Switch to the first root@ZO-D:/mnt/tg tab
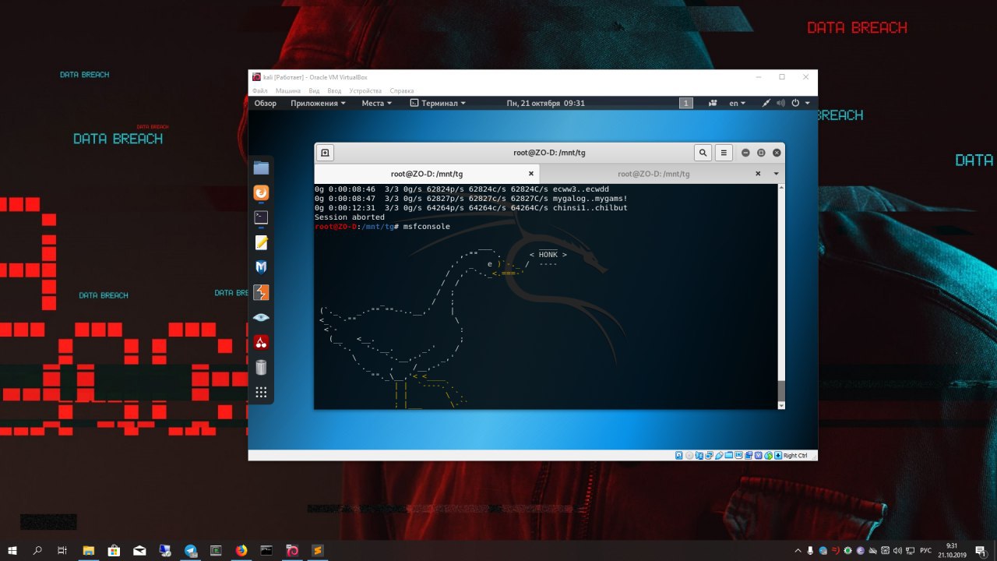Image resolution: width=997 pixels, height=561 pixels. pyautogui.click(x=427, y=174)
